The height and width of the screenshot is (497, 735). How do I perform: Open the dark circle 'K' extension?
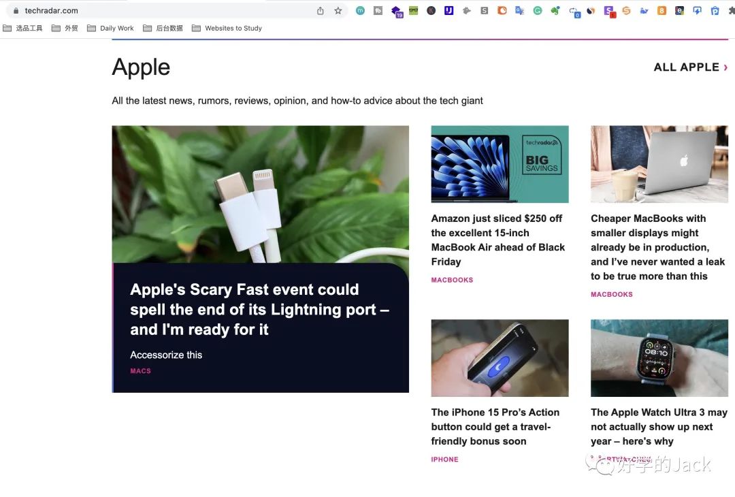pyautogui.click(x=431, y=10)
